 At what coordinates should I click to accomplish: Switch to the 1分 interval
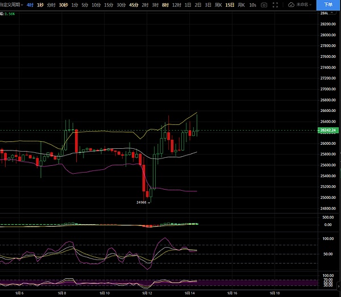coord(74,5)
